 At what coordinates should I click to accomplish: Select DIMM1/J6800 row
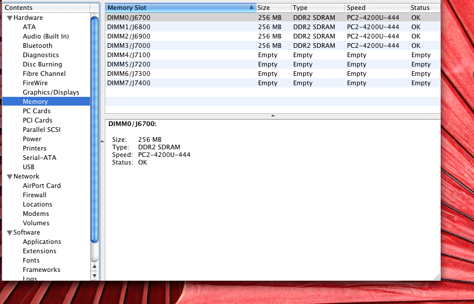point(273,27)
